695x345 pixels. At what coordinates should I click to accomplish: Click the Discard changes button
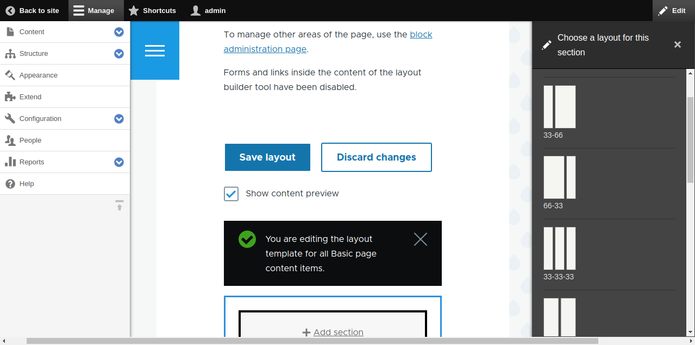point(377,157)
